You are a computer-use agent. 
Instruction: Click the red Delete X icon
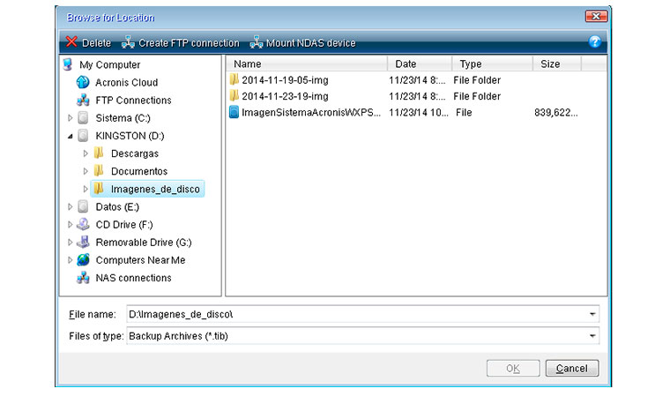[x=71, y=42]
